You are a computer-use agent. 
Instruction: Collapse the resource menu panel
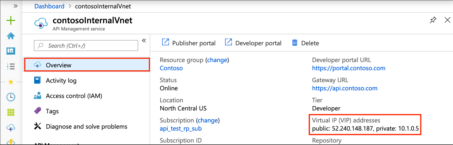click(144, 41)
